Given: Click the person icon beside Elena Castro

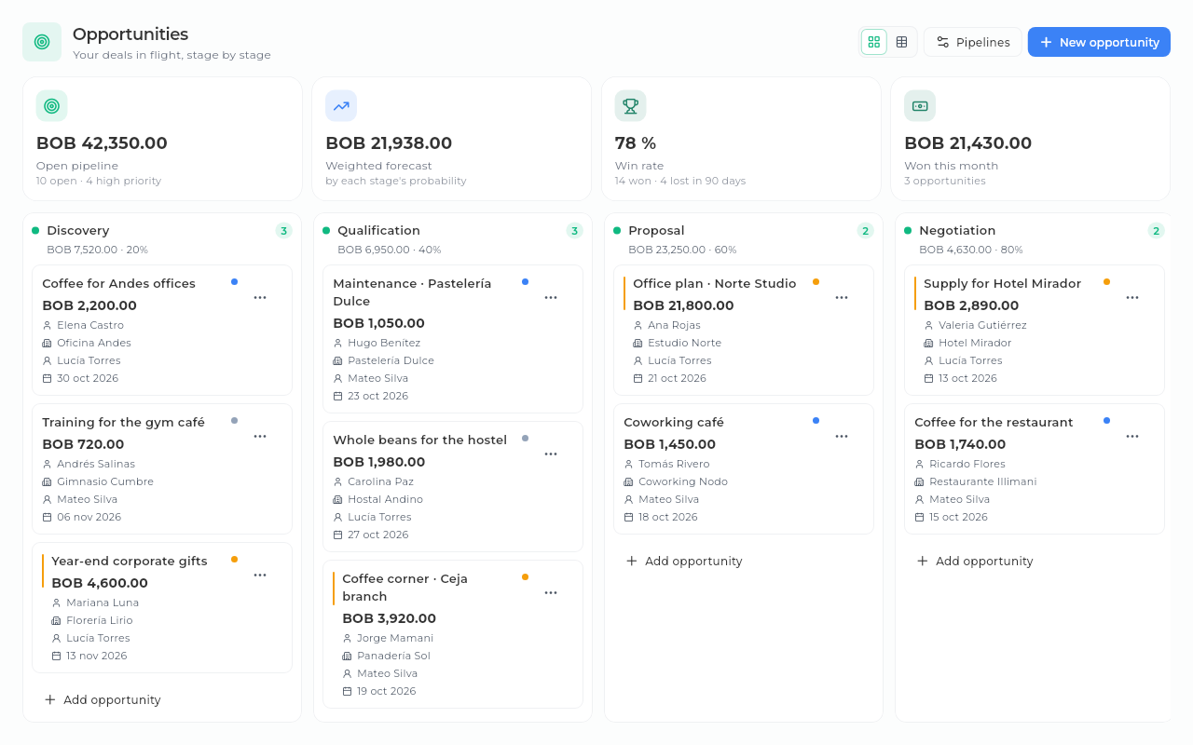Looking at the screenshot, I should pyautogui.click(x=47, y=325).
